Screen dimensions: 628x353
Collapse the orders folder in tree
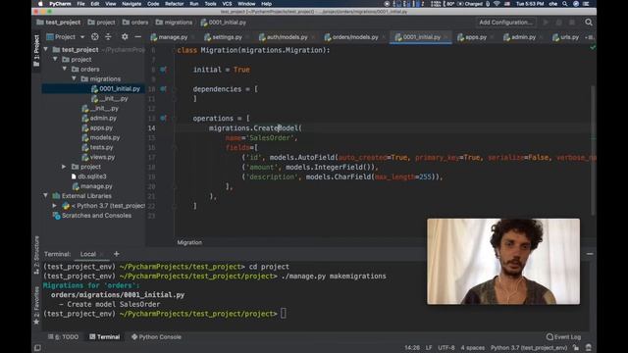(x=65, y=69)
